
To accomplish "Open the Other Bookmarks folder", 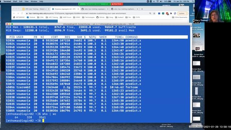I will point(180,17).
